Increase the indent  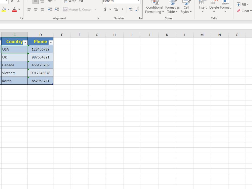(57, 10)
